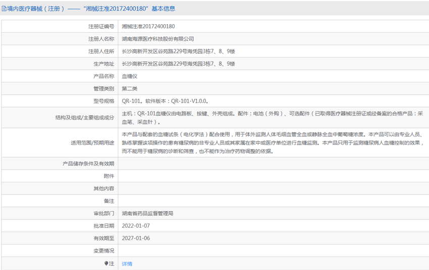
Task: Click the 型号规格 label
Action: coord(103,101)
